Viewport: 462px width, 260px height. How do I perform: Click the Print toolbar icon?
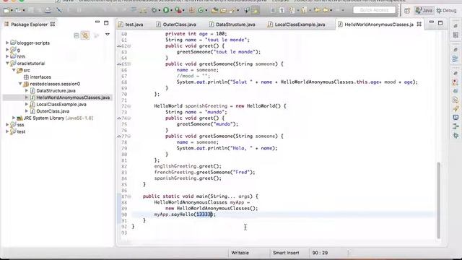[x=48, y=10]
